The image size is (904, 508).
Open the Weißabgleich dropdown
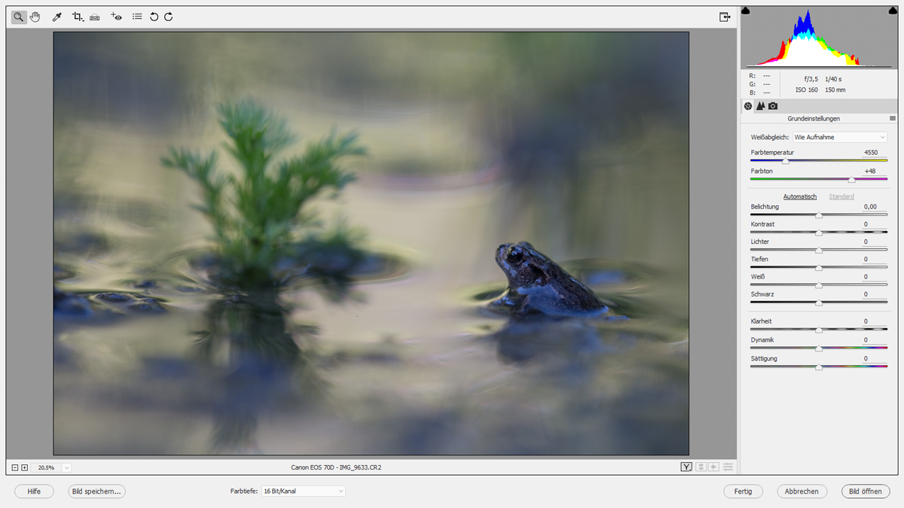tap(839, 138)
